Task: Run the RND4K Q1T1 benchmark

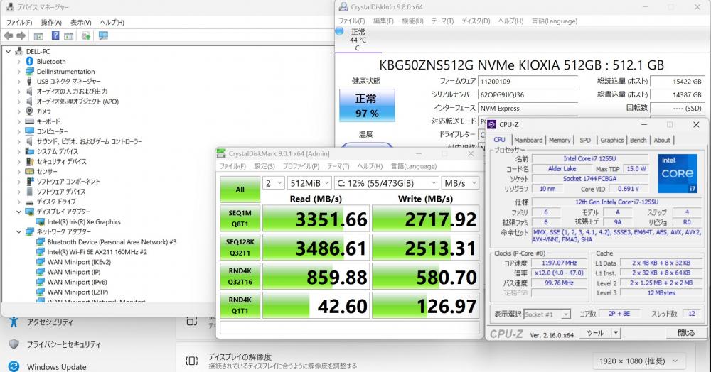Action: pyautogui.click(x=240, y=305)
